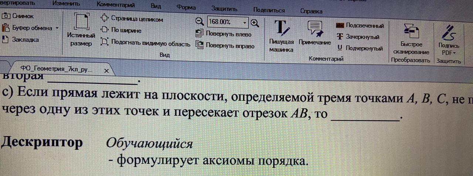Click the Закладка bookmark icon
473x176 pixels.
pyautogui.click(x=6, y=39)
